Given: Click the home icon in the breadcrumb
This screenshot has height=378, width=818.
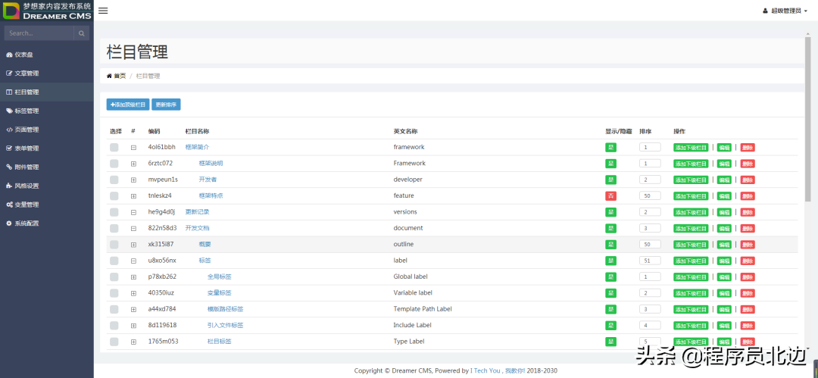Looking at the screenshot, I should click(109, 76).
